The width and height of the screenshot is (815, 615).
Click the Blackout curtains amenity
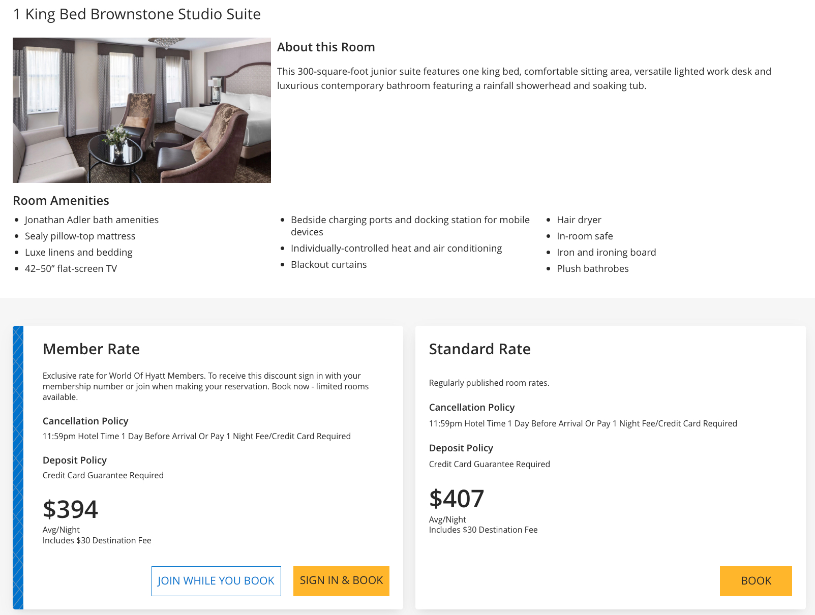point(328,265)
